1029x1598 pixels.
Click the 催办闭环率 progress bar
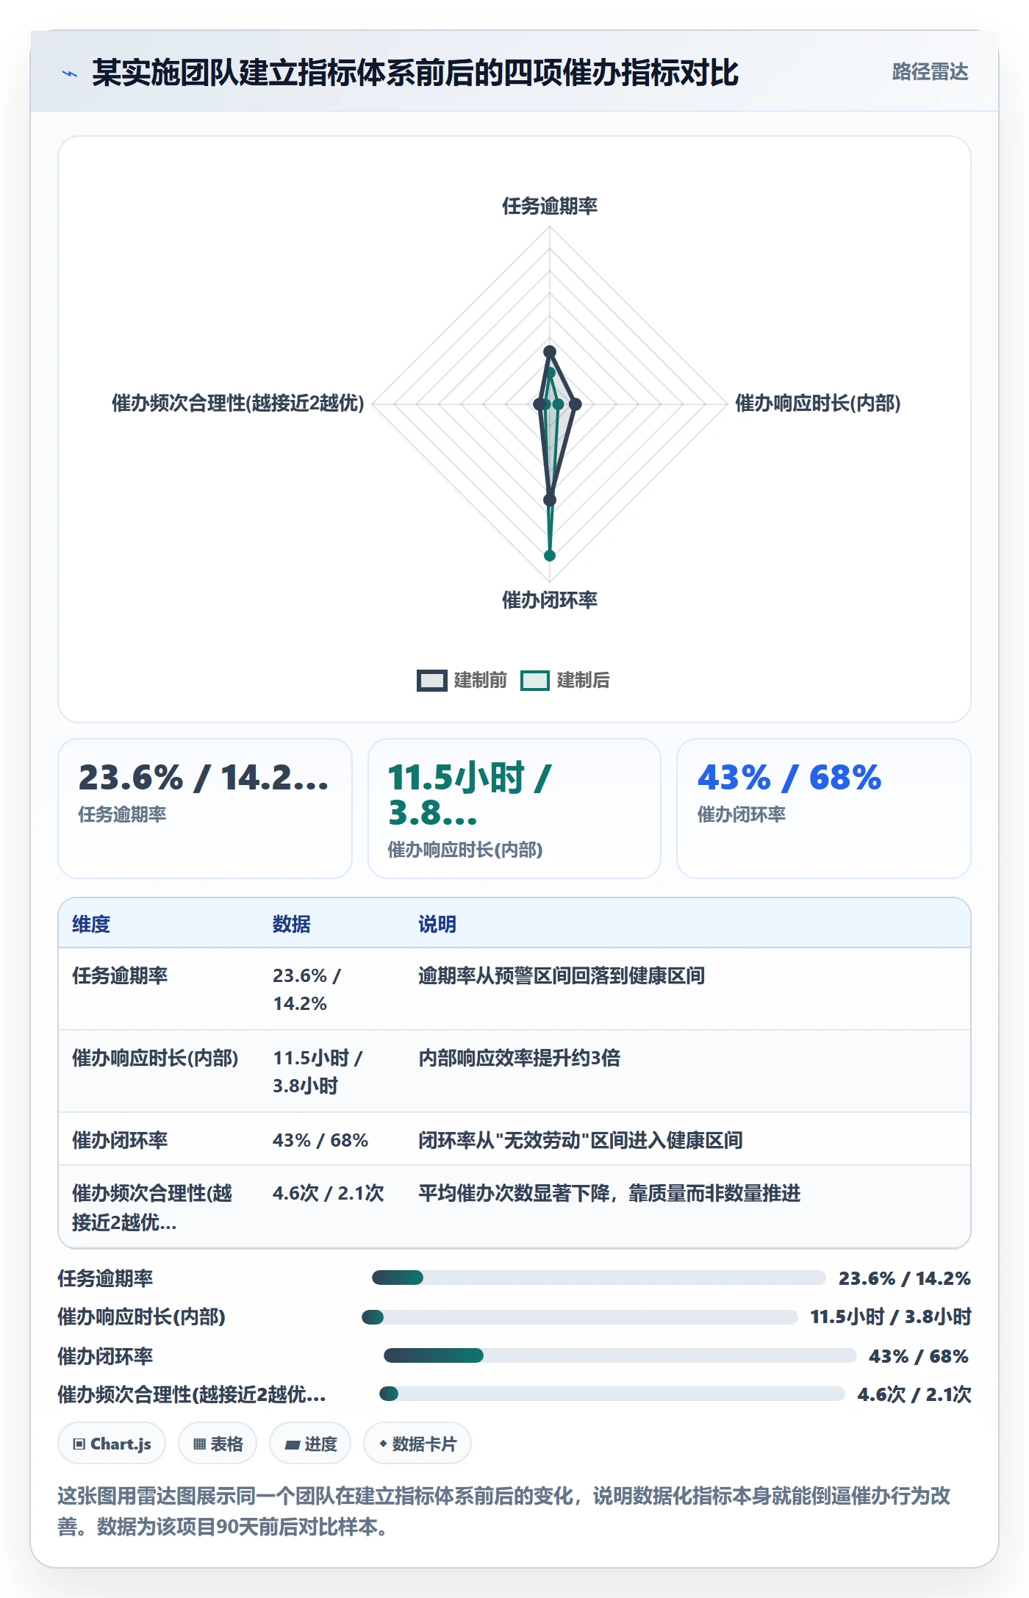(x=620, y=1356)
